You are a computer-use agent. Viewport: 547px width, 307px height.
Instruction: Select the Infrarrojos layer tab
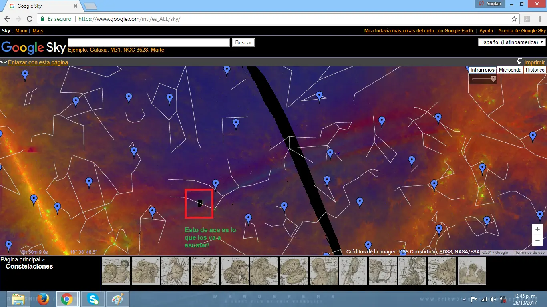pyautogui.click(x=483, y=70)
